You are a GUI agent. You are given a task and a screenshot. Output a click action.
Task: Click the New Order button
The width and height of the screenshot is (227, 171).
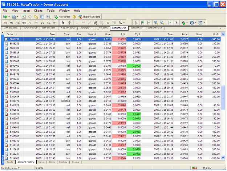pos(62,17)
